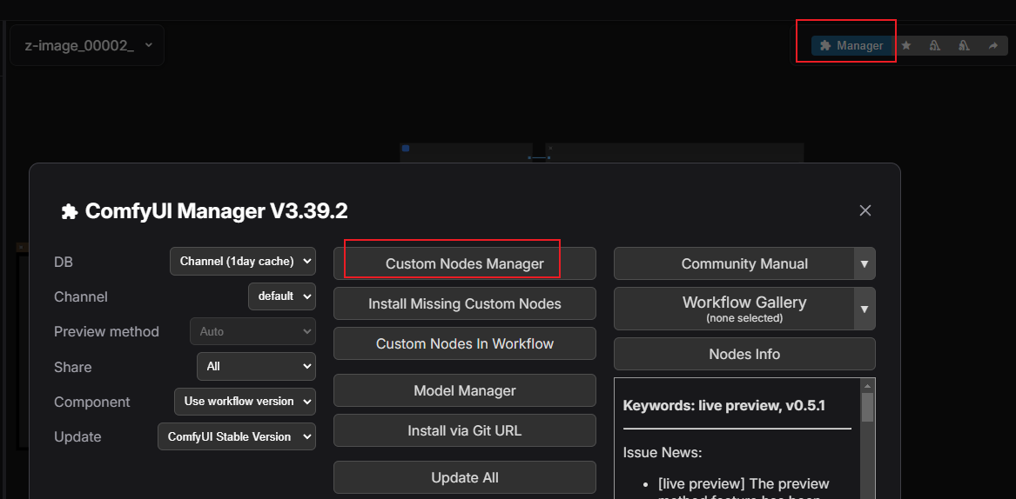Open the DB Channel (1day cache) dropdown
This screenshot has width=1016, height=499.
click(x=243, y=262)
